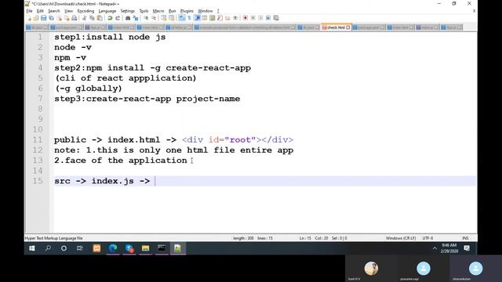The image size is (502, 282).
Task: Click the Zoom Out toolbar icon
Action: (x=154, y=18)
